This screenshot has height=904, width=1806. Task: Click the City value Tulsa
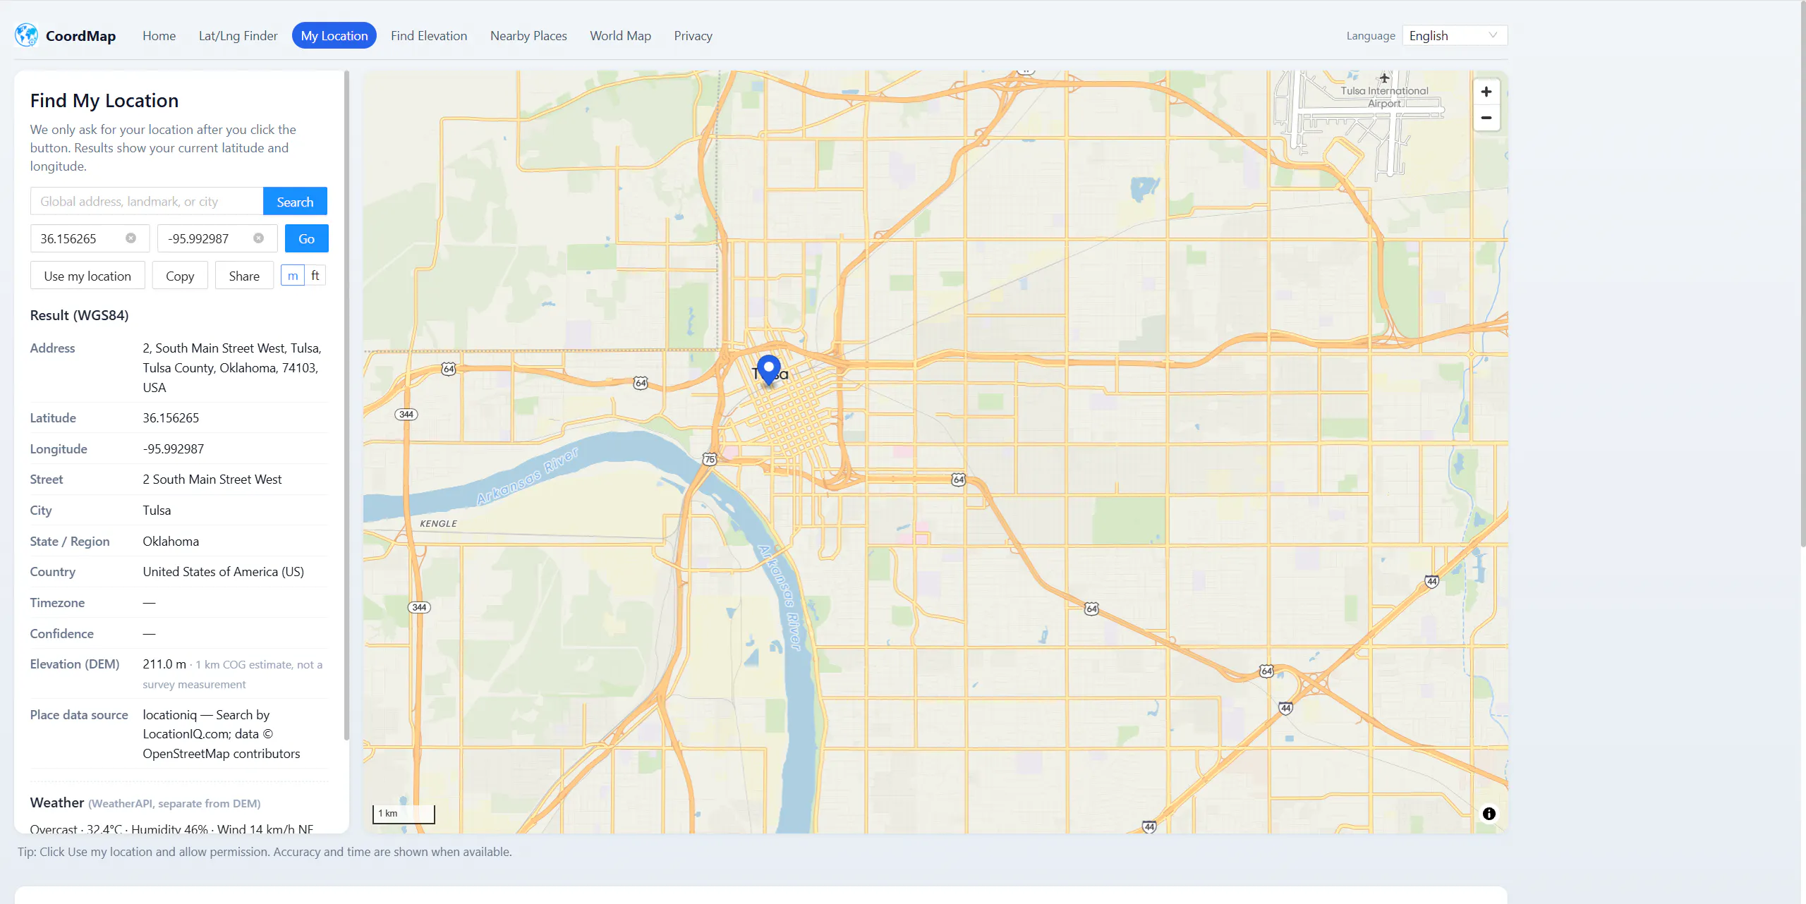click(157, 511)
